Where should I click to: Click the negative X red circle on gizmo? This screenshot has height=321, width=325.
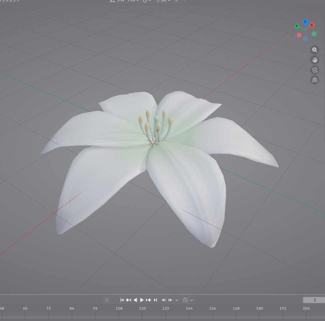(299, 35)
